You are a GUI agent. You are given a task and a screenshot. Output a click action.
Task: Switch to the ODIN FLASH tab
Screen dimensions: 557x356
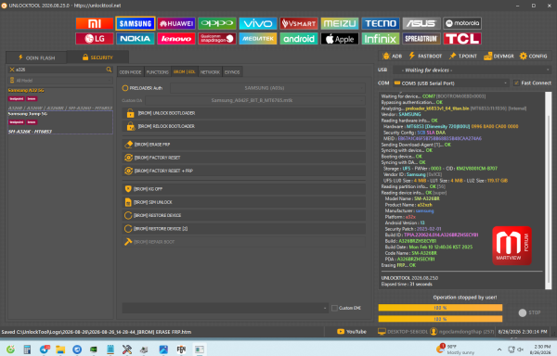[36, 57]
